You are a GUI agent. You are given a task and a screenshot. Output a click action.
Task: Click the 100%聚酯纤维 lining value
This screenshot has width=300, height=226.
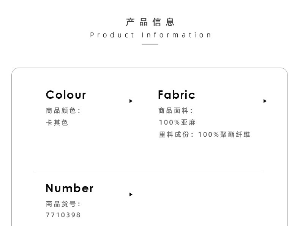224,134
